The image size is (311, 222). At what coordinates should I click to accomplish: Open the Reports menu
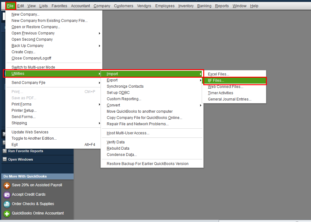click(x=222, y=6)
